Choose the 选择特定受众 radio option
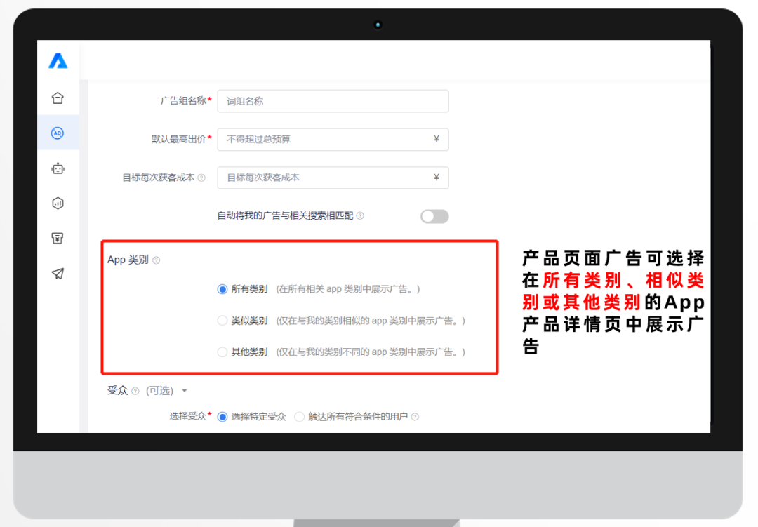Viewport: 758px width, 527px height. pyautogui.click(x=222, y=417)
